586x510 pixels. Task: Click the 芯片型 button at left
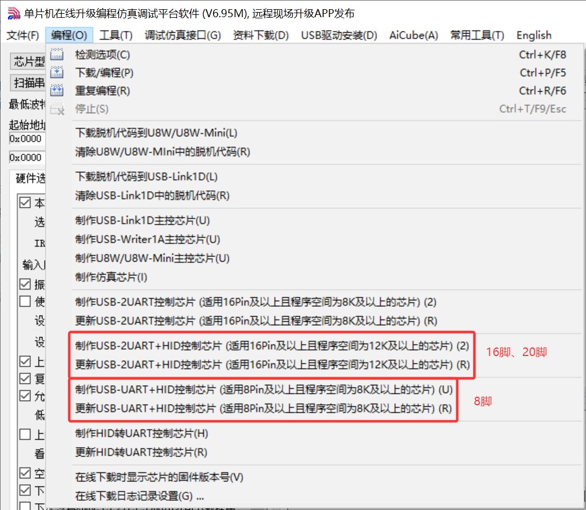point(28,61)
